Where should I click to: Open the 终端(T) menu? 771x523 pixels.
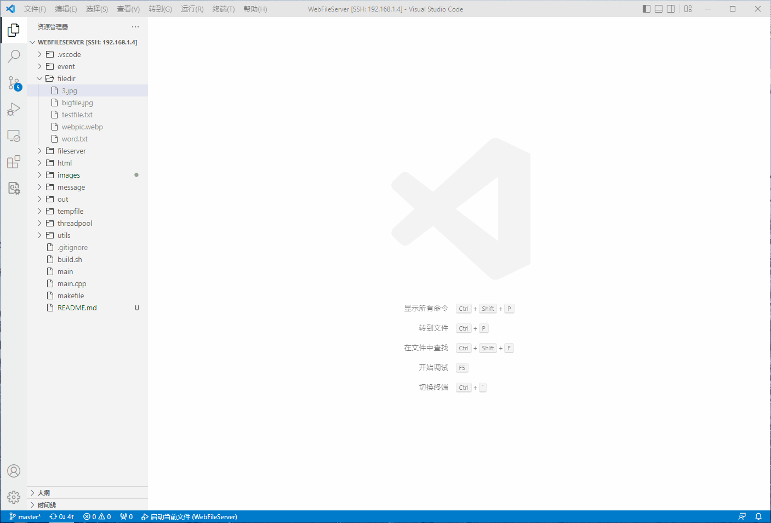coord(223,9)
